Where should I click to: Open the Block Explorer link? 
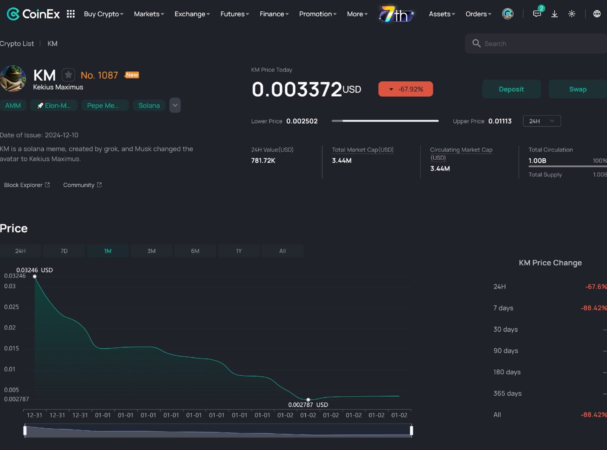[x=26, y=185]
